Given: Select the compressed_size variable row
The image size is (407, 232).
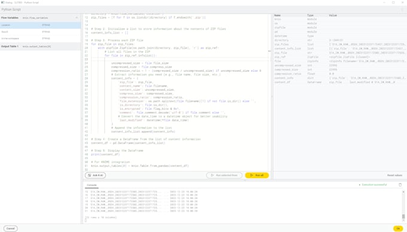Looking at the screenshot, I should (x=340, y=69).
